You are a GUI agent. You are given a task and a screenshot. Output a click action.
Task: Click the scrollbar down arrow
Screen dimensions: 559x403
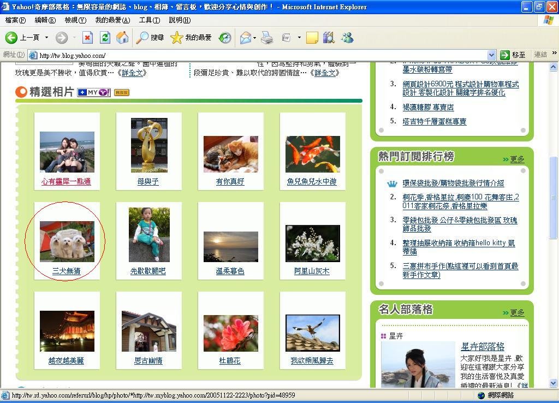(x=554, y=383)
